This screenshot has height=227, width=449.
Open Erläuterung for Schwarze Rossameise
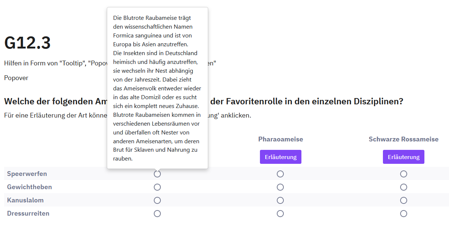coord(403,157)
